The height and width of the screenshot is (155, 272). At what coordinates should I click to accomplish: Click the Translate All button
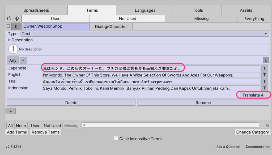(254, 95)
